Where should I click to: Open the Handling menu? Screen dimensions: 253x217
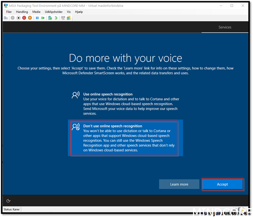[x=22, y=12]
